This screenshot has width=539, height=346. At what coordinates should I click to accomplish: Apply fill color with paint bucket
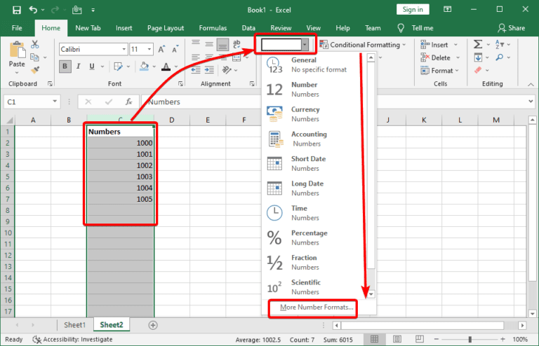coord(144,67)
